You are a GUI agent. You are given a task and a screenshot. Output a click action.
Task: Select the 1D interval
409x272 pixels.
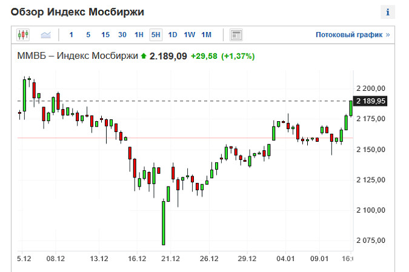click(173, 35)
